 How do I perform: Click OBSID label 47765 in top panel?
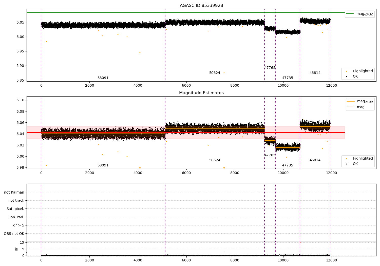coord(270,68)
